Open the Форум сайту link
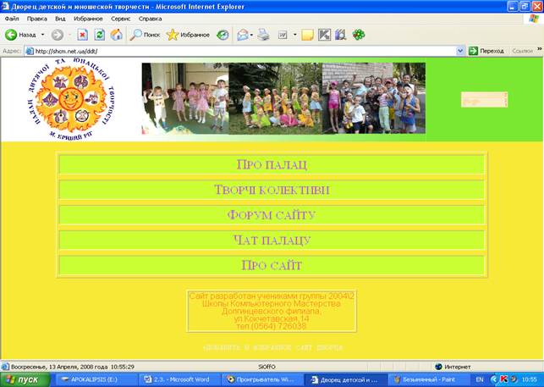 click(272, 215)
